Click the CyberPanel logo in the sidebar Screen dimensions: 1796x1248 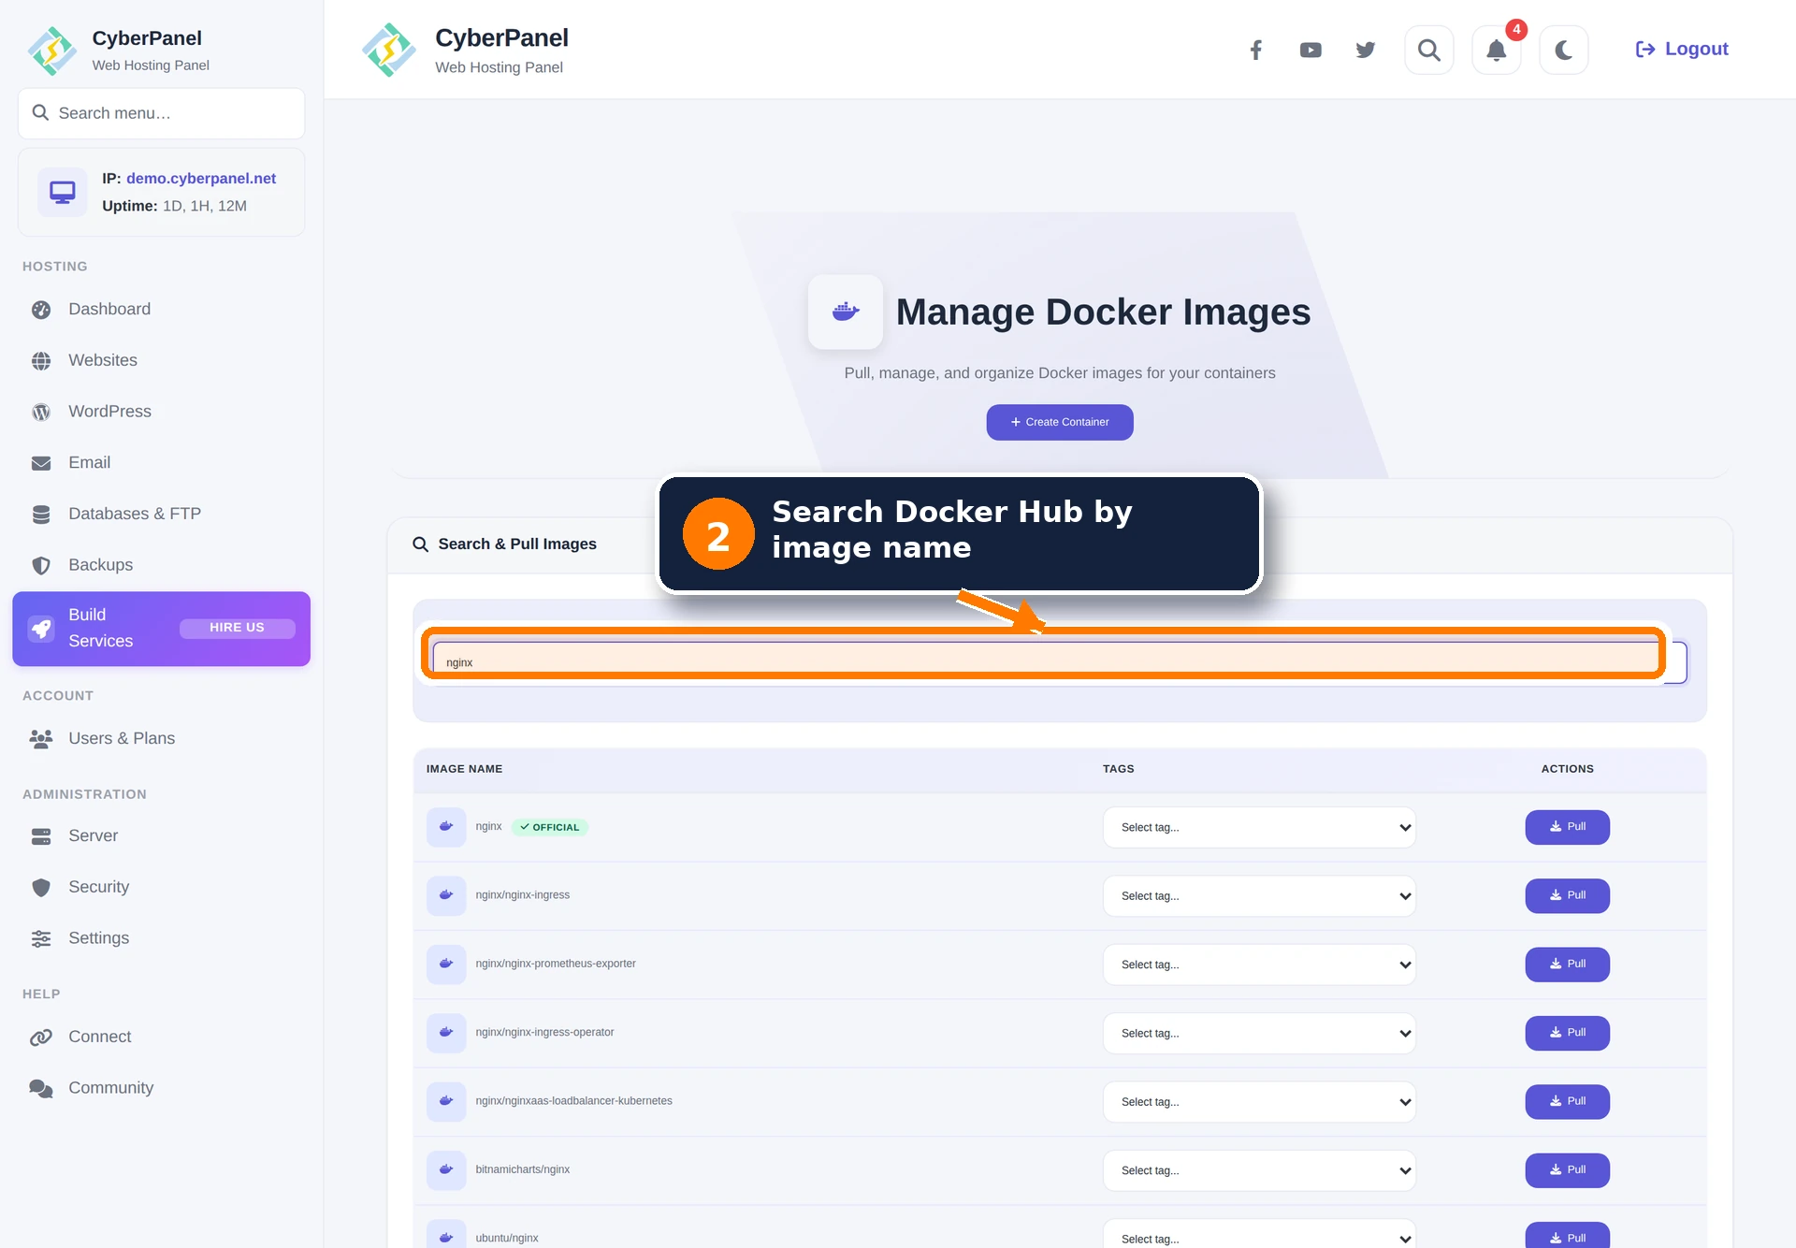pyautogui.click(x=52, y=51)
